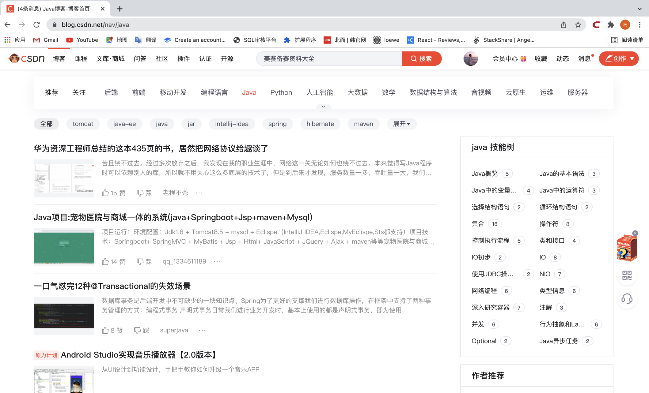Viewport: 649px width, 393px height.
Task: Click the headset customer service icon
Action: click(x=627, y=299)
